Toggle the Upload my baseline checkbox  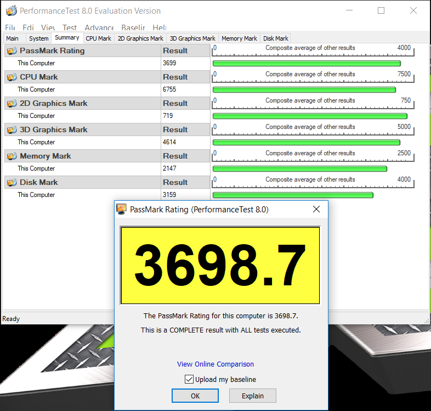189,379
